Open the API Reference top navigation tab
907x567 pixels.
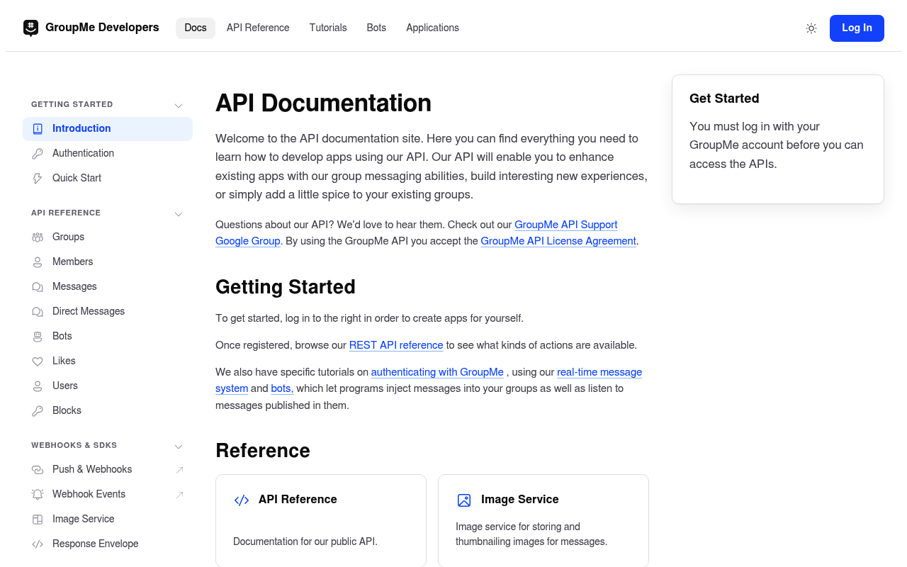click(x=258, y=28)
